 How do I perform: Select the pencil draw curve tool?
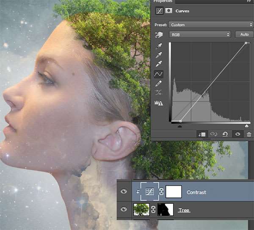coord(159,84)
